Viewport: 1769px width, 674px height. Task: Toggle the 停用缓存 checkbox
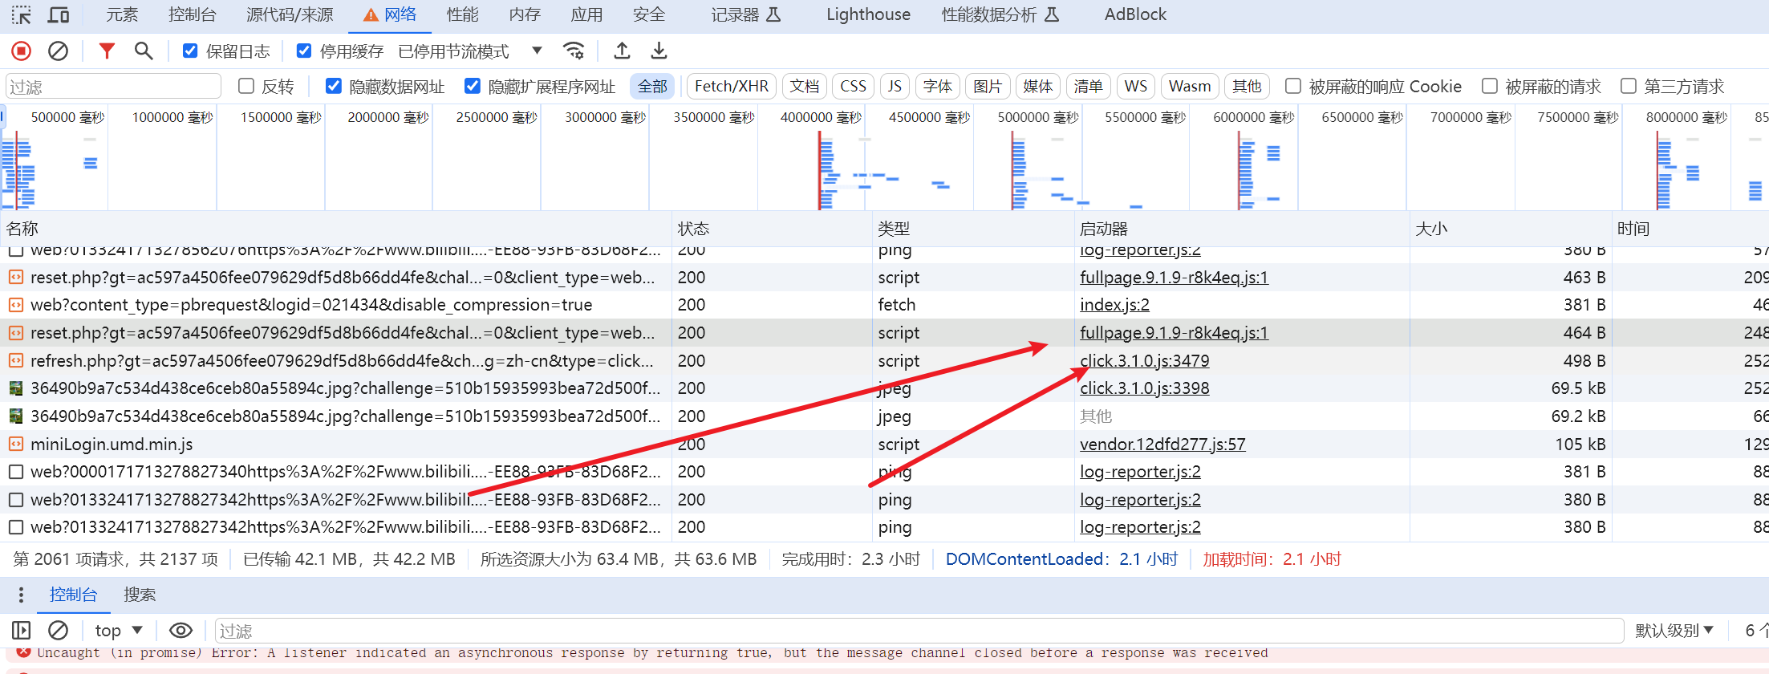pos(304,51)
